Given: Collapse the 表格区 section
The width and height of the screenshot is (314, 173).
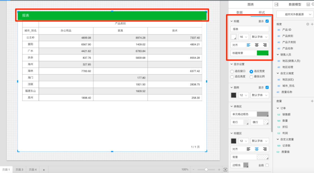Looking at the screenshot, I should [232, 106].
